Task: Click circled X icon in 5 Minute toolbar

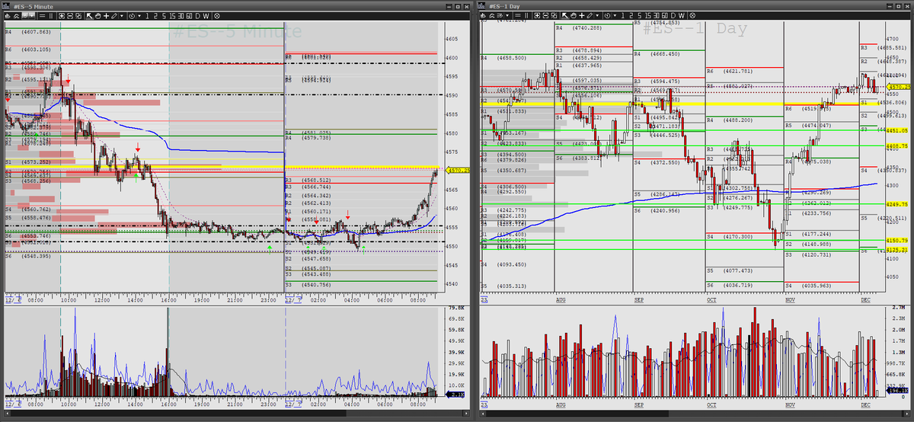Action: coord(217,16)
